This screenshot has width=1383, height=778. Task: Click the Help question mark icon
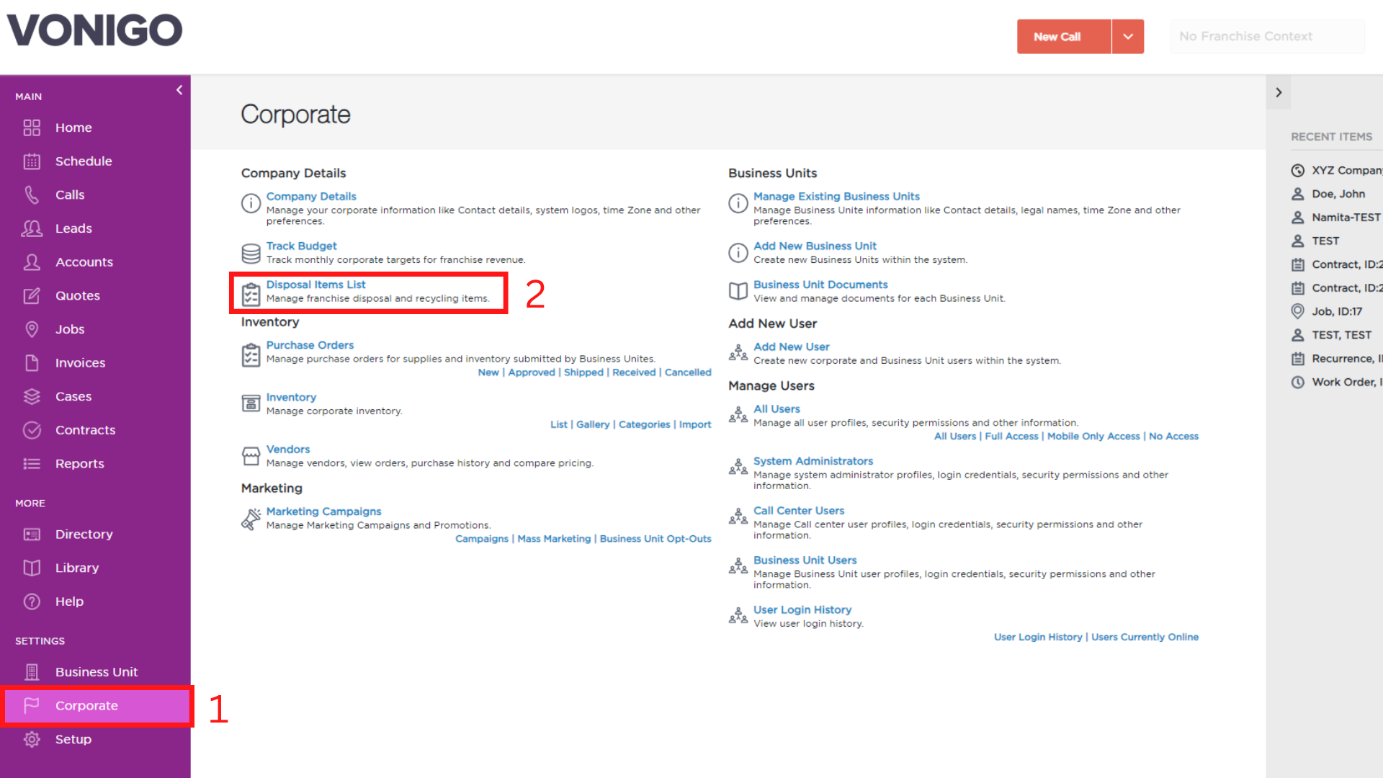coord(32,602)
